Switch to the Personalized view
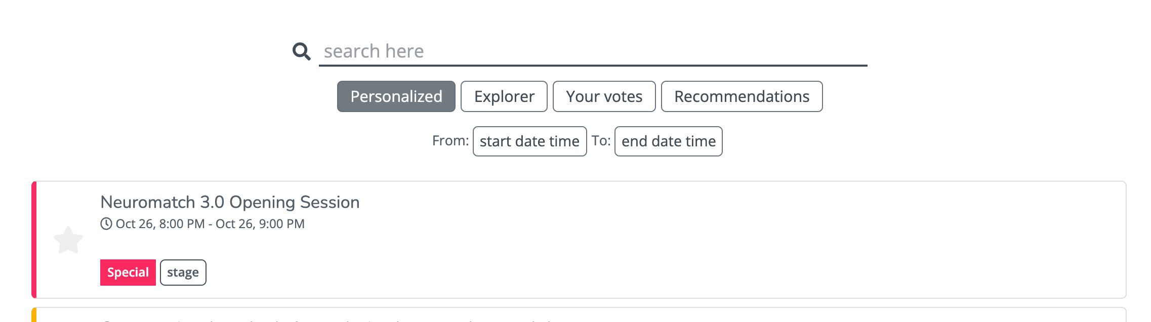The image size is (1151, 322). 396,96
